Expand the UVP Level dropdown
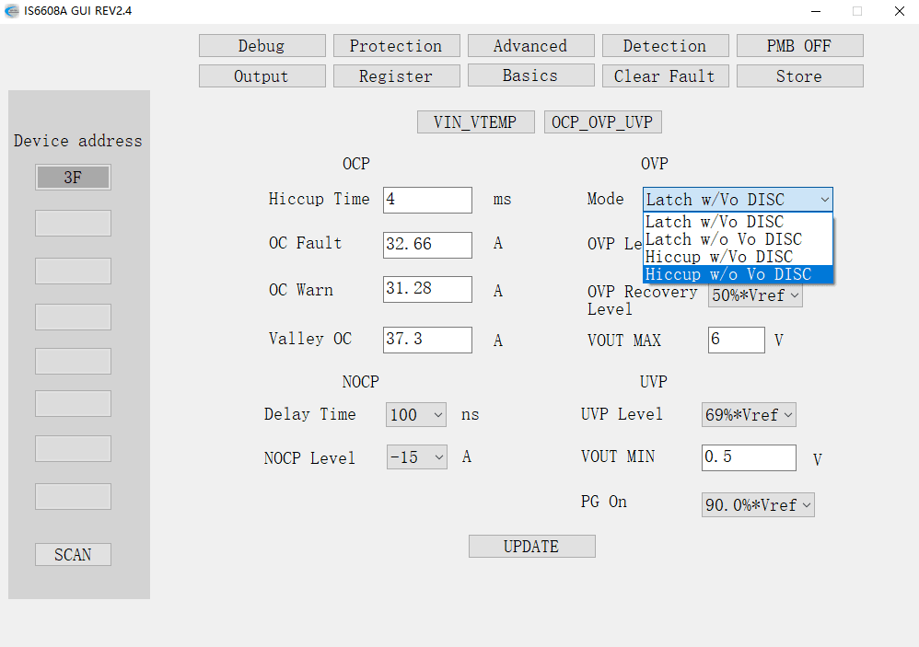The image size is (919, 647). point(749,415)
